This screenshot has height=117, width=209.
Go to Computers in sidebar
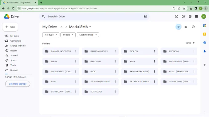(16, 41)
